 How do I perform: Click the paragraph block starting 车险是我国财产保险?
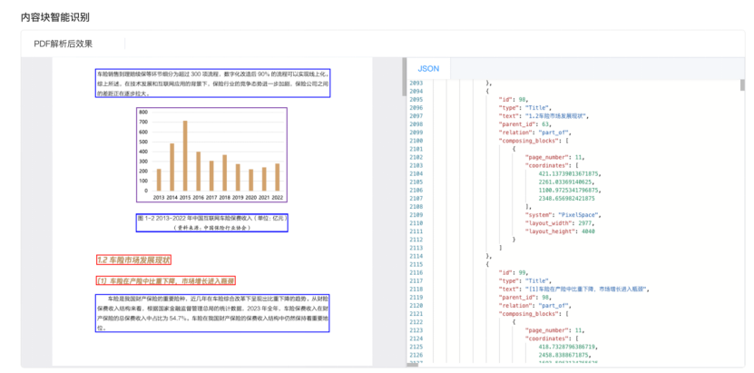tap(212, 313)
